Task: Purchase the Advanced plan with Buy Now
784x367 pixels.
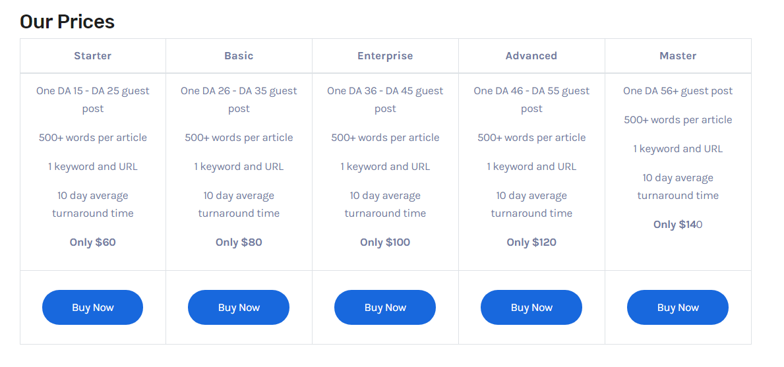Action: pyautogui.click(x=531, y=308)
